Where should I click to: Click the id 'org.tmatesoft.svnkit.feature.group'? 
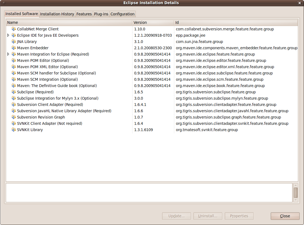207,130
